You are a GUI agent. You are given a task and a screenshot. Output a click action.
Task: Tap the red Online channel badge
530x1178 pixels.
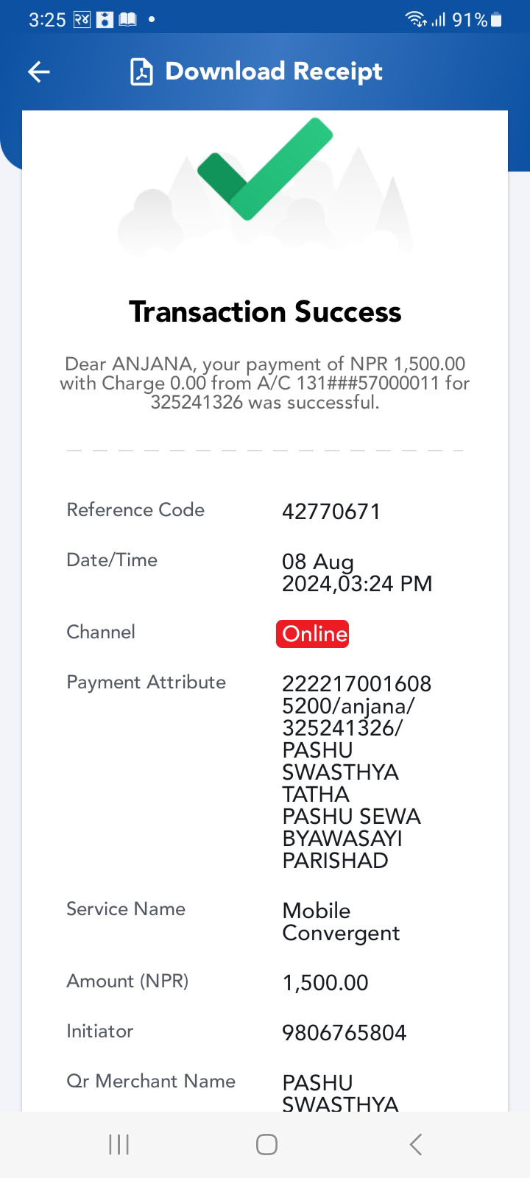click(x=312, y=634)
